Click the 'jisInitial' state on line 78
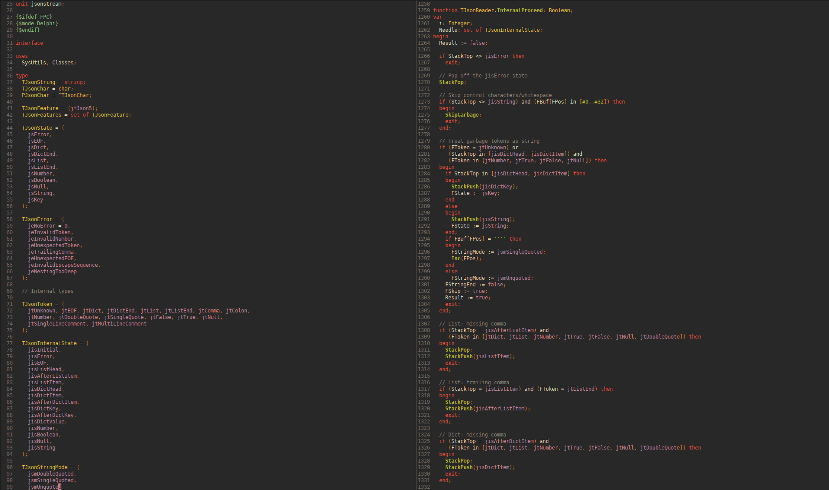This screenshot has width=829, height=490. [x=43, y=350]
